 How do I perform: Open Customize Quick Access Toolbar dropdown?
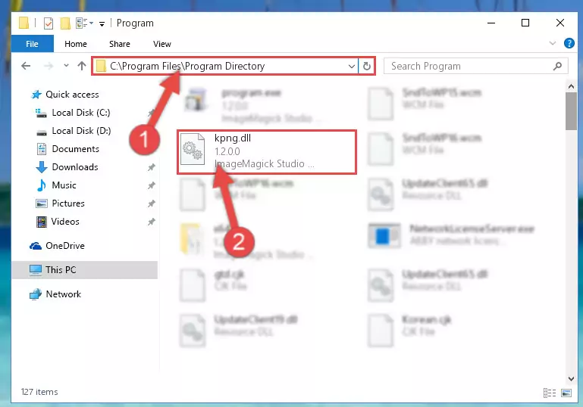(102, 24)
